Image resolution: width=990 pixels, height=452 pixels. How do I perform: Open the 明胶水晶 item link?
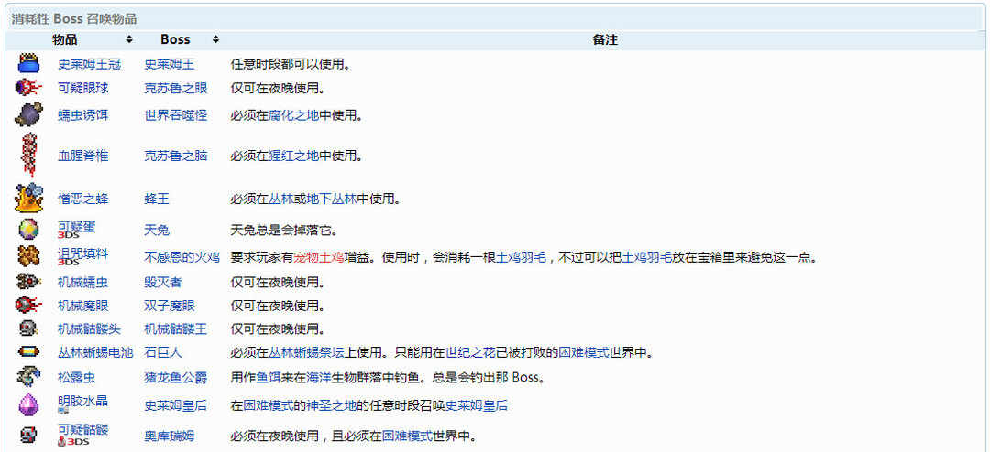82,401
